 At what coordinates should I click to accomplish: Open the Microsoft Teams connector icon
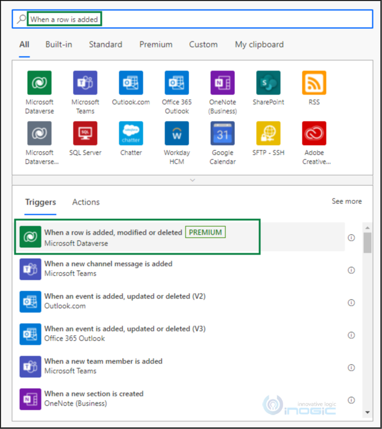tap(85, 83)
